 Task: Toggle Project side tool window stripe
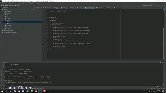(1, 11)
